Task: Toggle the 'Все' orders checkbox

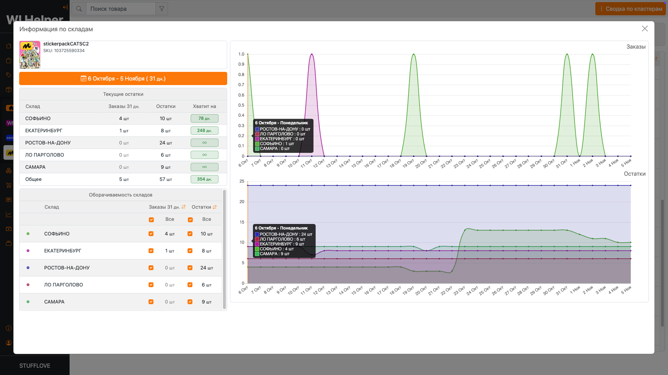Action: pos(151,219)
